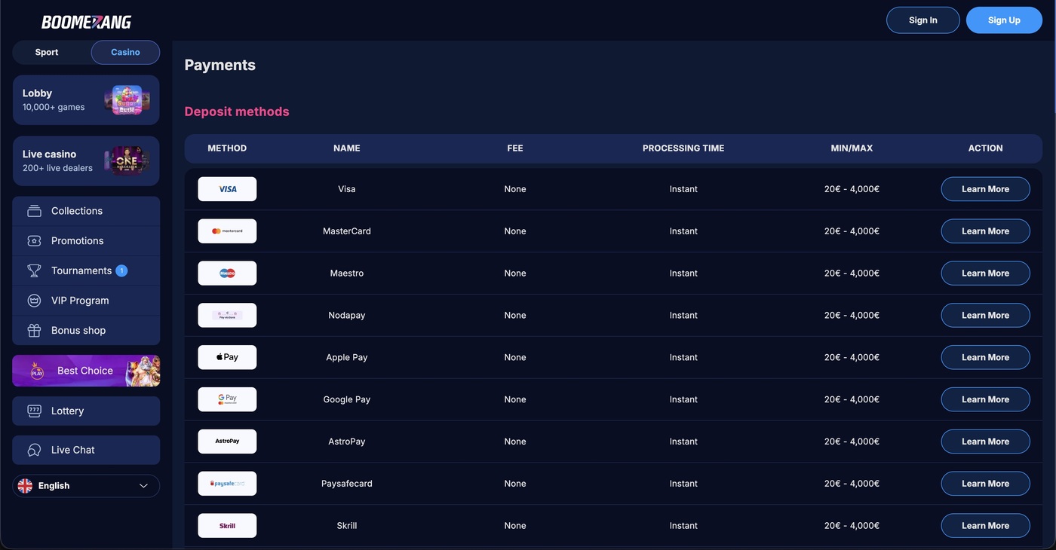Click the ACTION column header

tap(985, 148)
